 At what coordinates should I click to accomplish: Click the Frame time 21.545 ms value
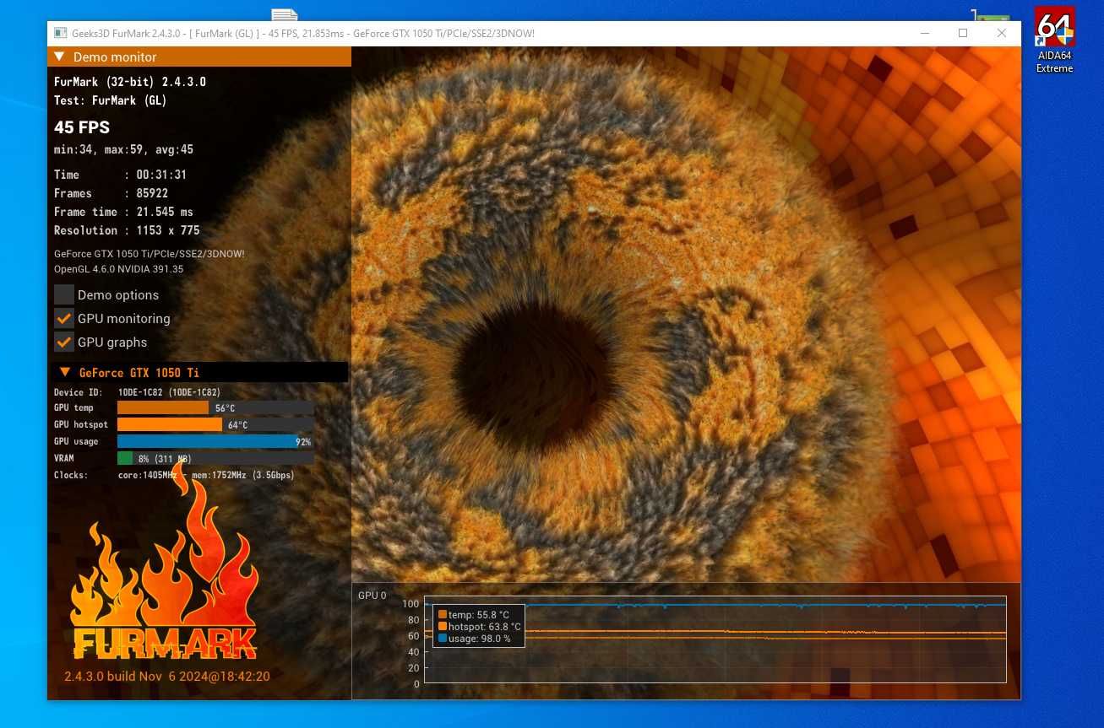[x=165, y=212]
